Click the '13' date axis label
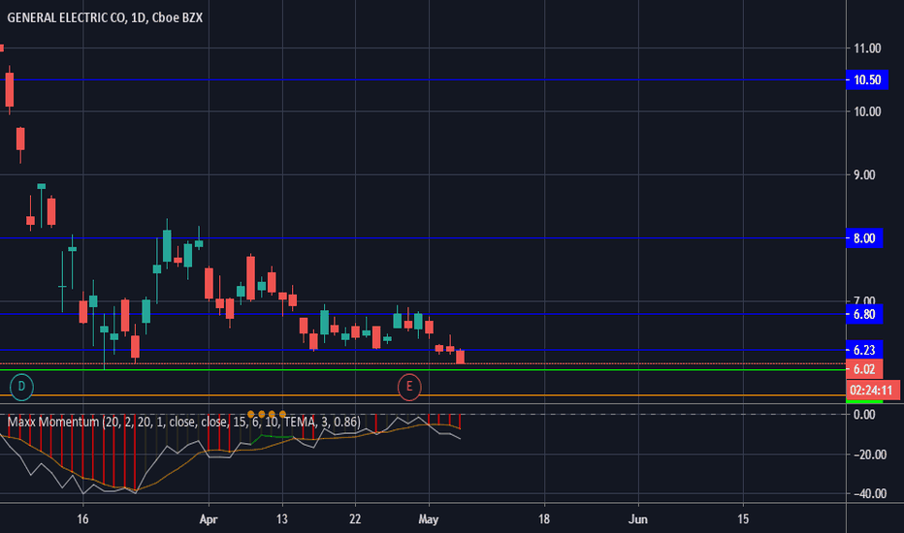 point(282,519)
